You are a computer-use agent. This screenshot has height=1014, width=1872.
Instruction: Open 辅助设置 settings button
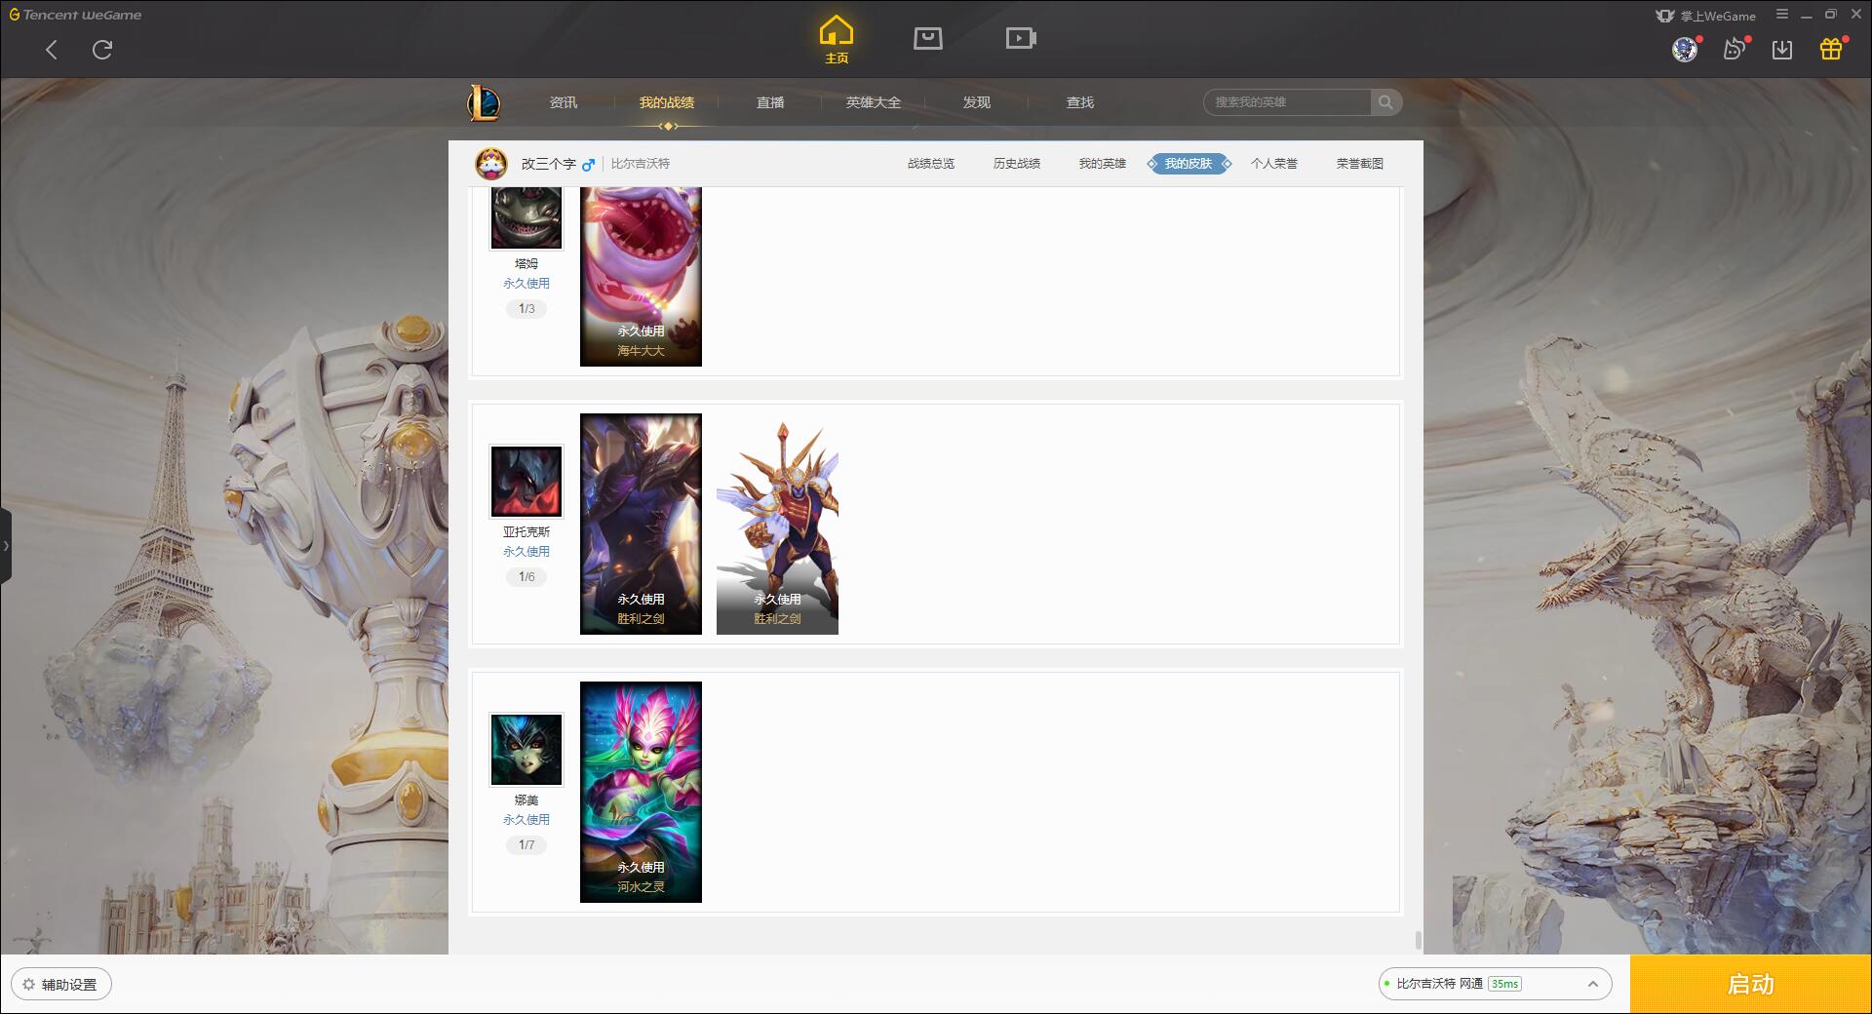click(x=61, y=985)
